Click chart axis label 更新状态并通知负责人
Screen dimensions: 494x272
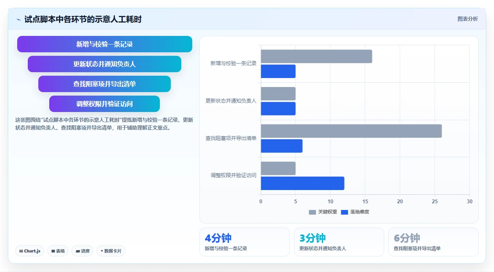[231, 101]
